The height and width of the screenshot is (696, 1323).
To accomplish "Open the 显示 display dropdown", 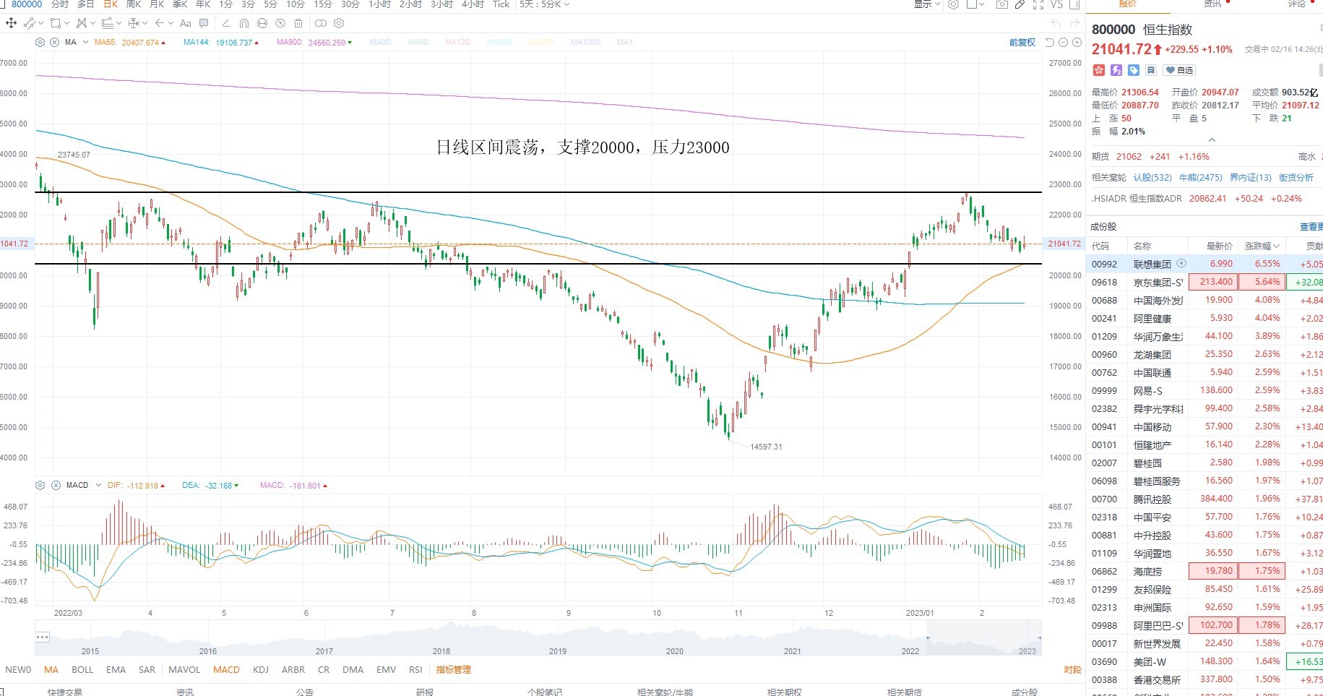I will point(927,5).
